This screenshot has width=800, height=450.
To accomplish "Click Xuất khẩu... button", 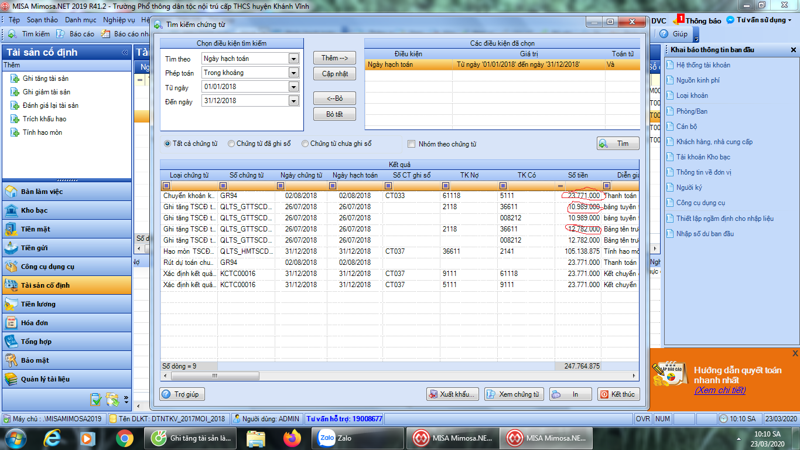I will click(x=453, y=394).
